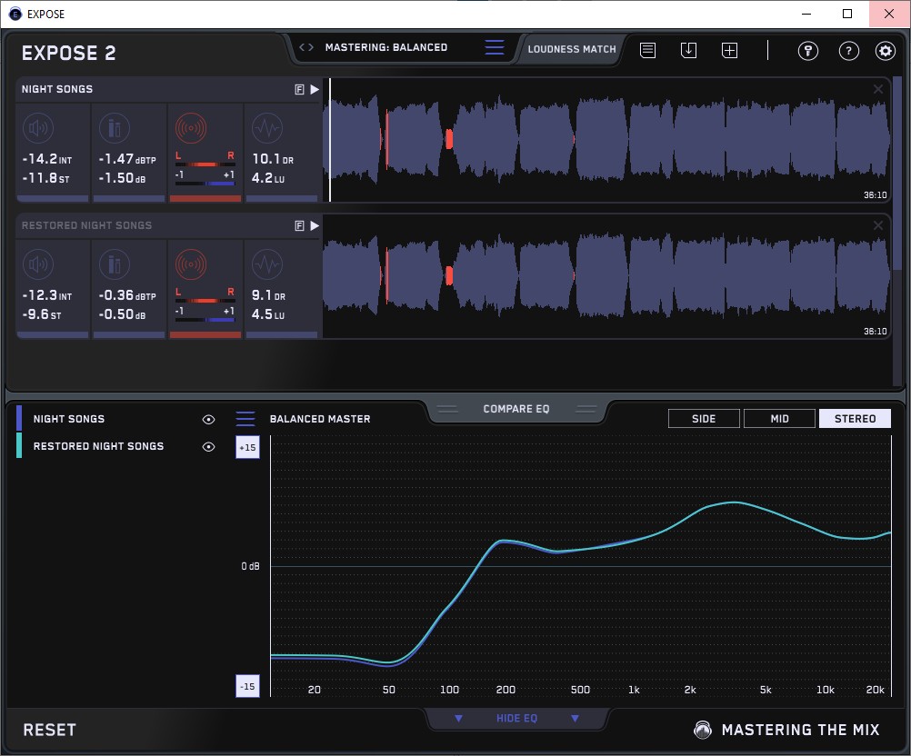Select Night Songs dynamic range icon
This screenshot has width=911, height=756.
(267, 128)
